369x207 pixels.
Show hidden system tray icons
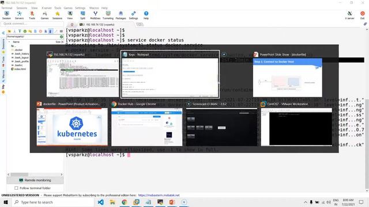coord(306,202)
